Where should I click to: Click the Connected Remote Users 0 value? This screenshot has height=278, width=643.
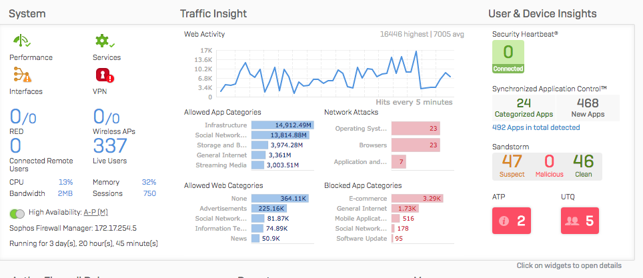pyautogui.click(x=15, y=145)
